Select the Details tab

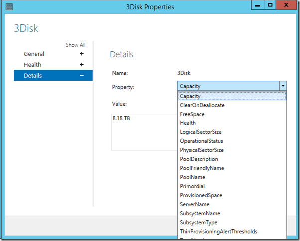click(33, 76)
